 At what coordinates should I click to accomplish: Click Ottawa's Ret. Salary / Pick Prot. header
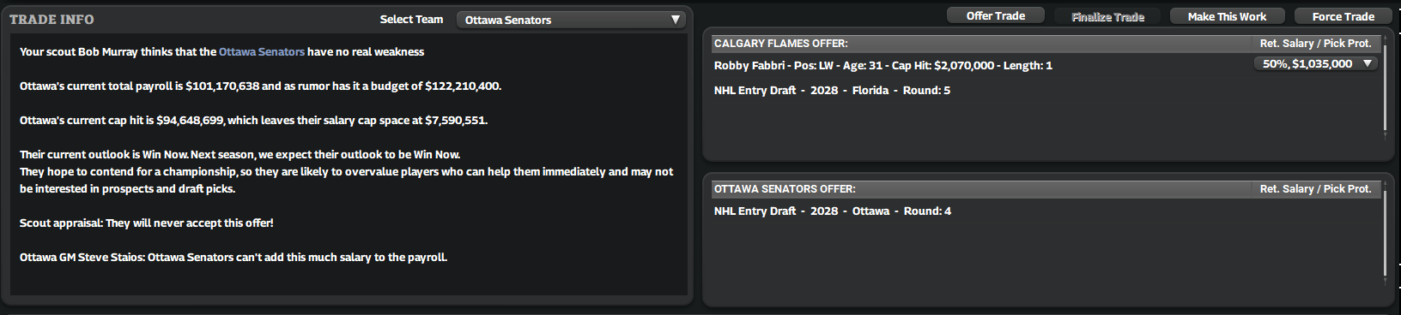point(1315,189)
